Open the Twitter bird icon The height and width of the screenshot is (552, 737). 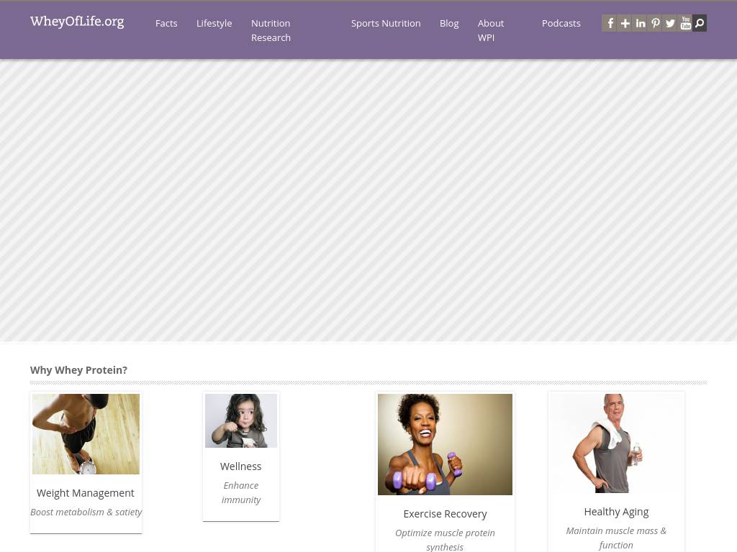pos(670,23)
